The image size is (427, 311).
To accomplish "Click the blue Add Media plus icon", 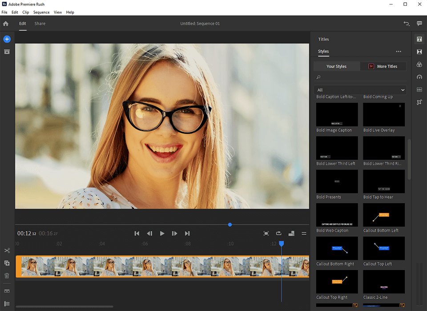I will (x=7, y=39).
